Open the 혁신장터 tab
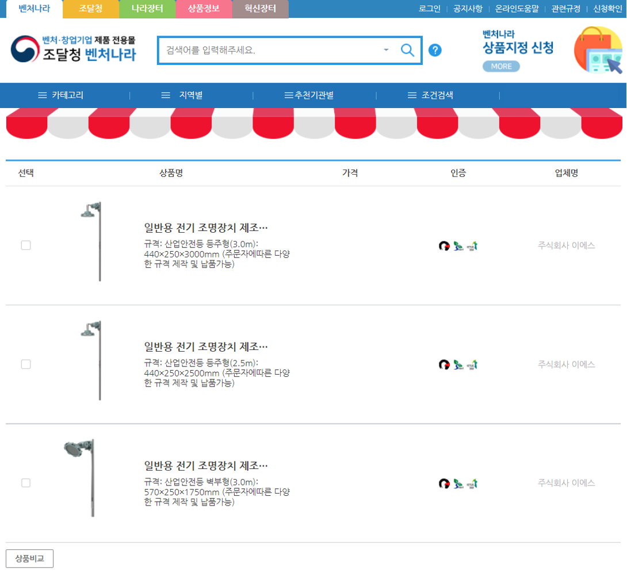 (261, 9)
